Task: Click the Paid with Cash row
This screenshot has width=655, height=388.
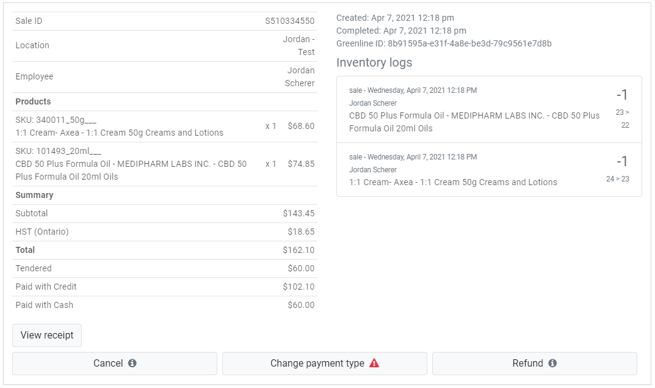Action: [x=165, y=305]
